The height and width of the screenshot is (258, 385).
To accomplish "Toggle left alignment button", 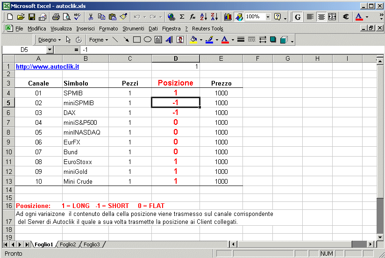I will click(x=310, y=17).
